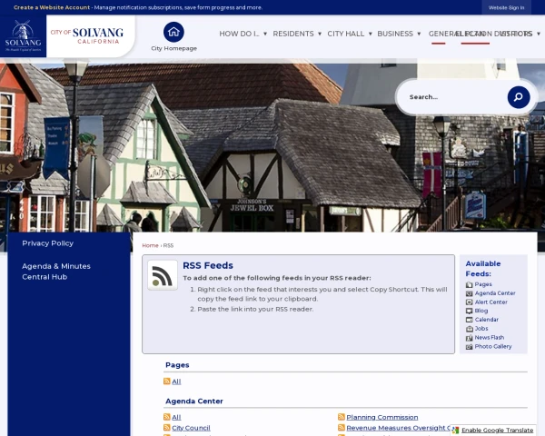Expand the How Do I menu
The image size is (545, 436).
click(x=242, y=34)
